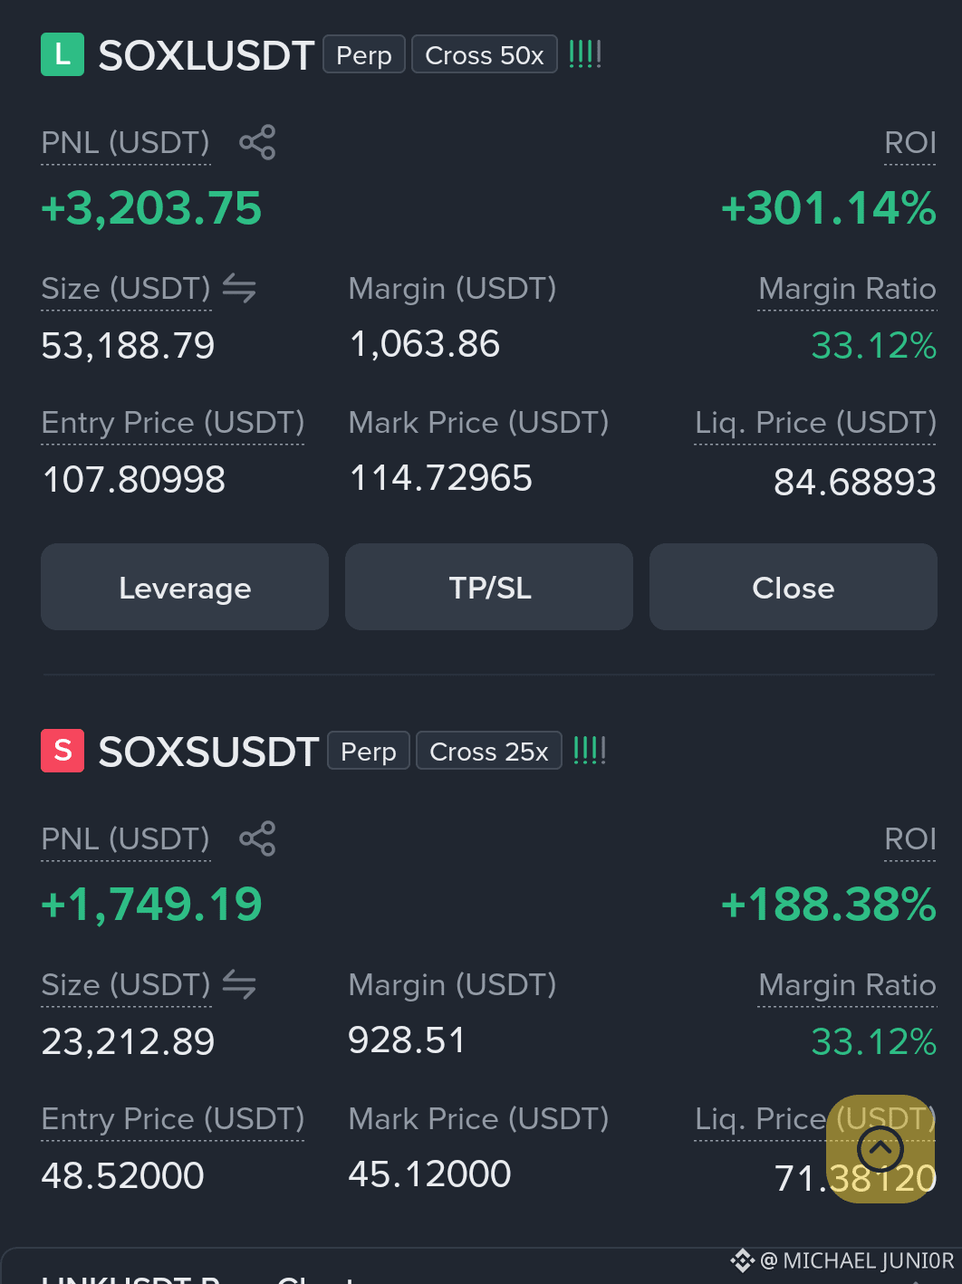Tap SOXSUSDT green signal bars indicator
Screen dimensions: 962x1284
[x=590, y=751]
